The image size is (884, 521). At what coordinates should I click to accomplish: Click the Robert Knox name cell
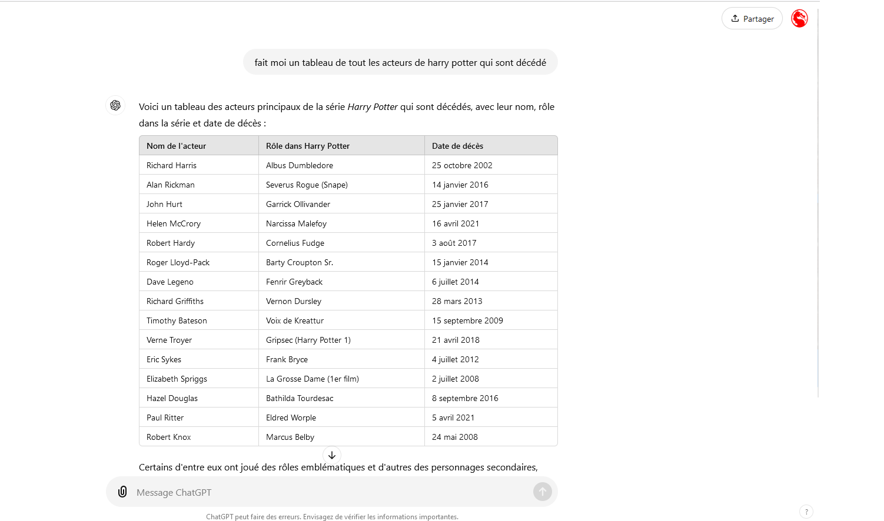(169, 437)
